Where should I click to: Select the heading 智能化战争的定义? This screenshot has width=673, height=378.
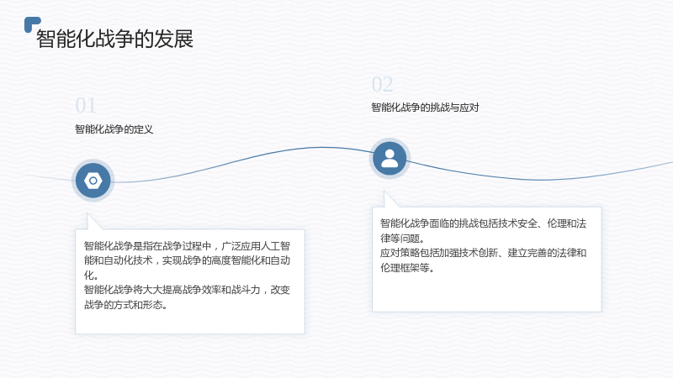pos(114,129)
